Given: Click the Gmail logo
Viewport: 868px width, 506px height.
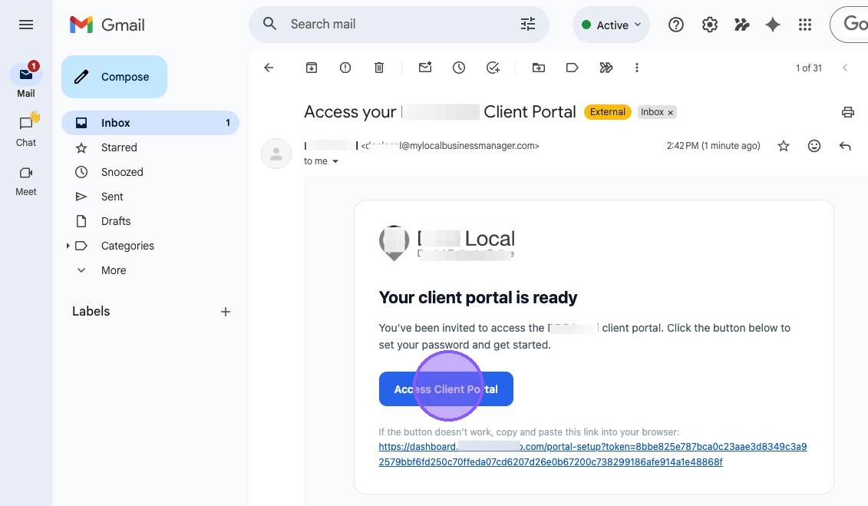Looking at the screenshot, I should coord(107,25).
